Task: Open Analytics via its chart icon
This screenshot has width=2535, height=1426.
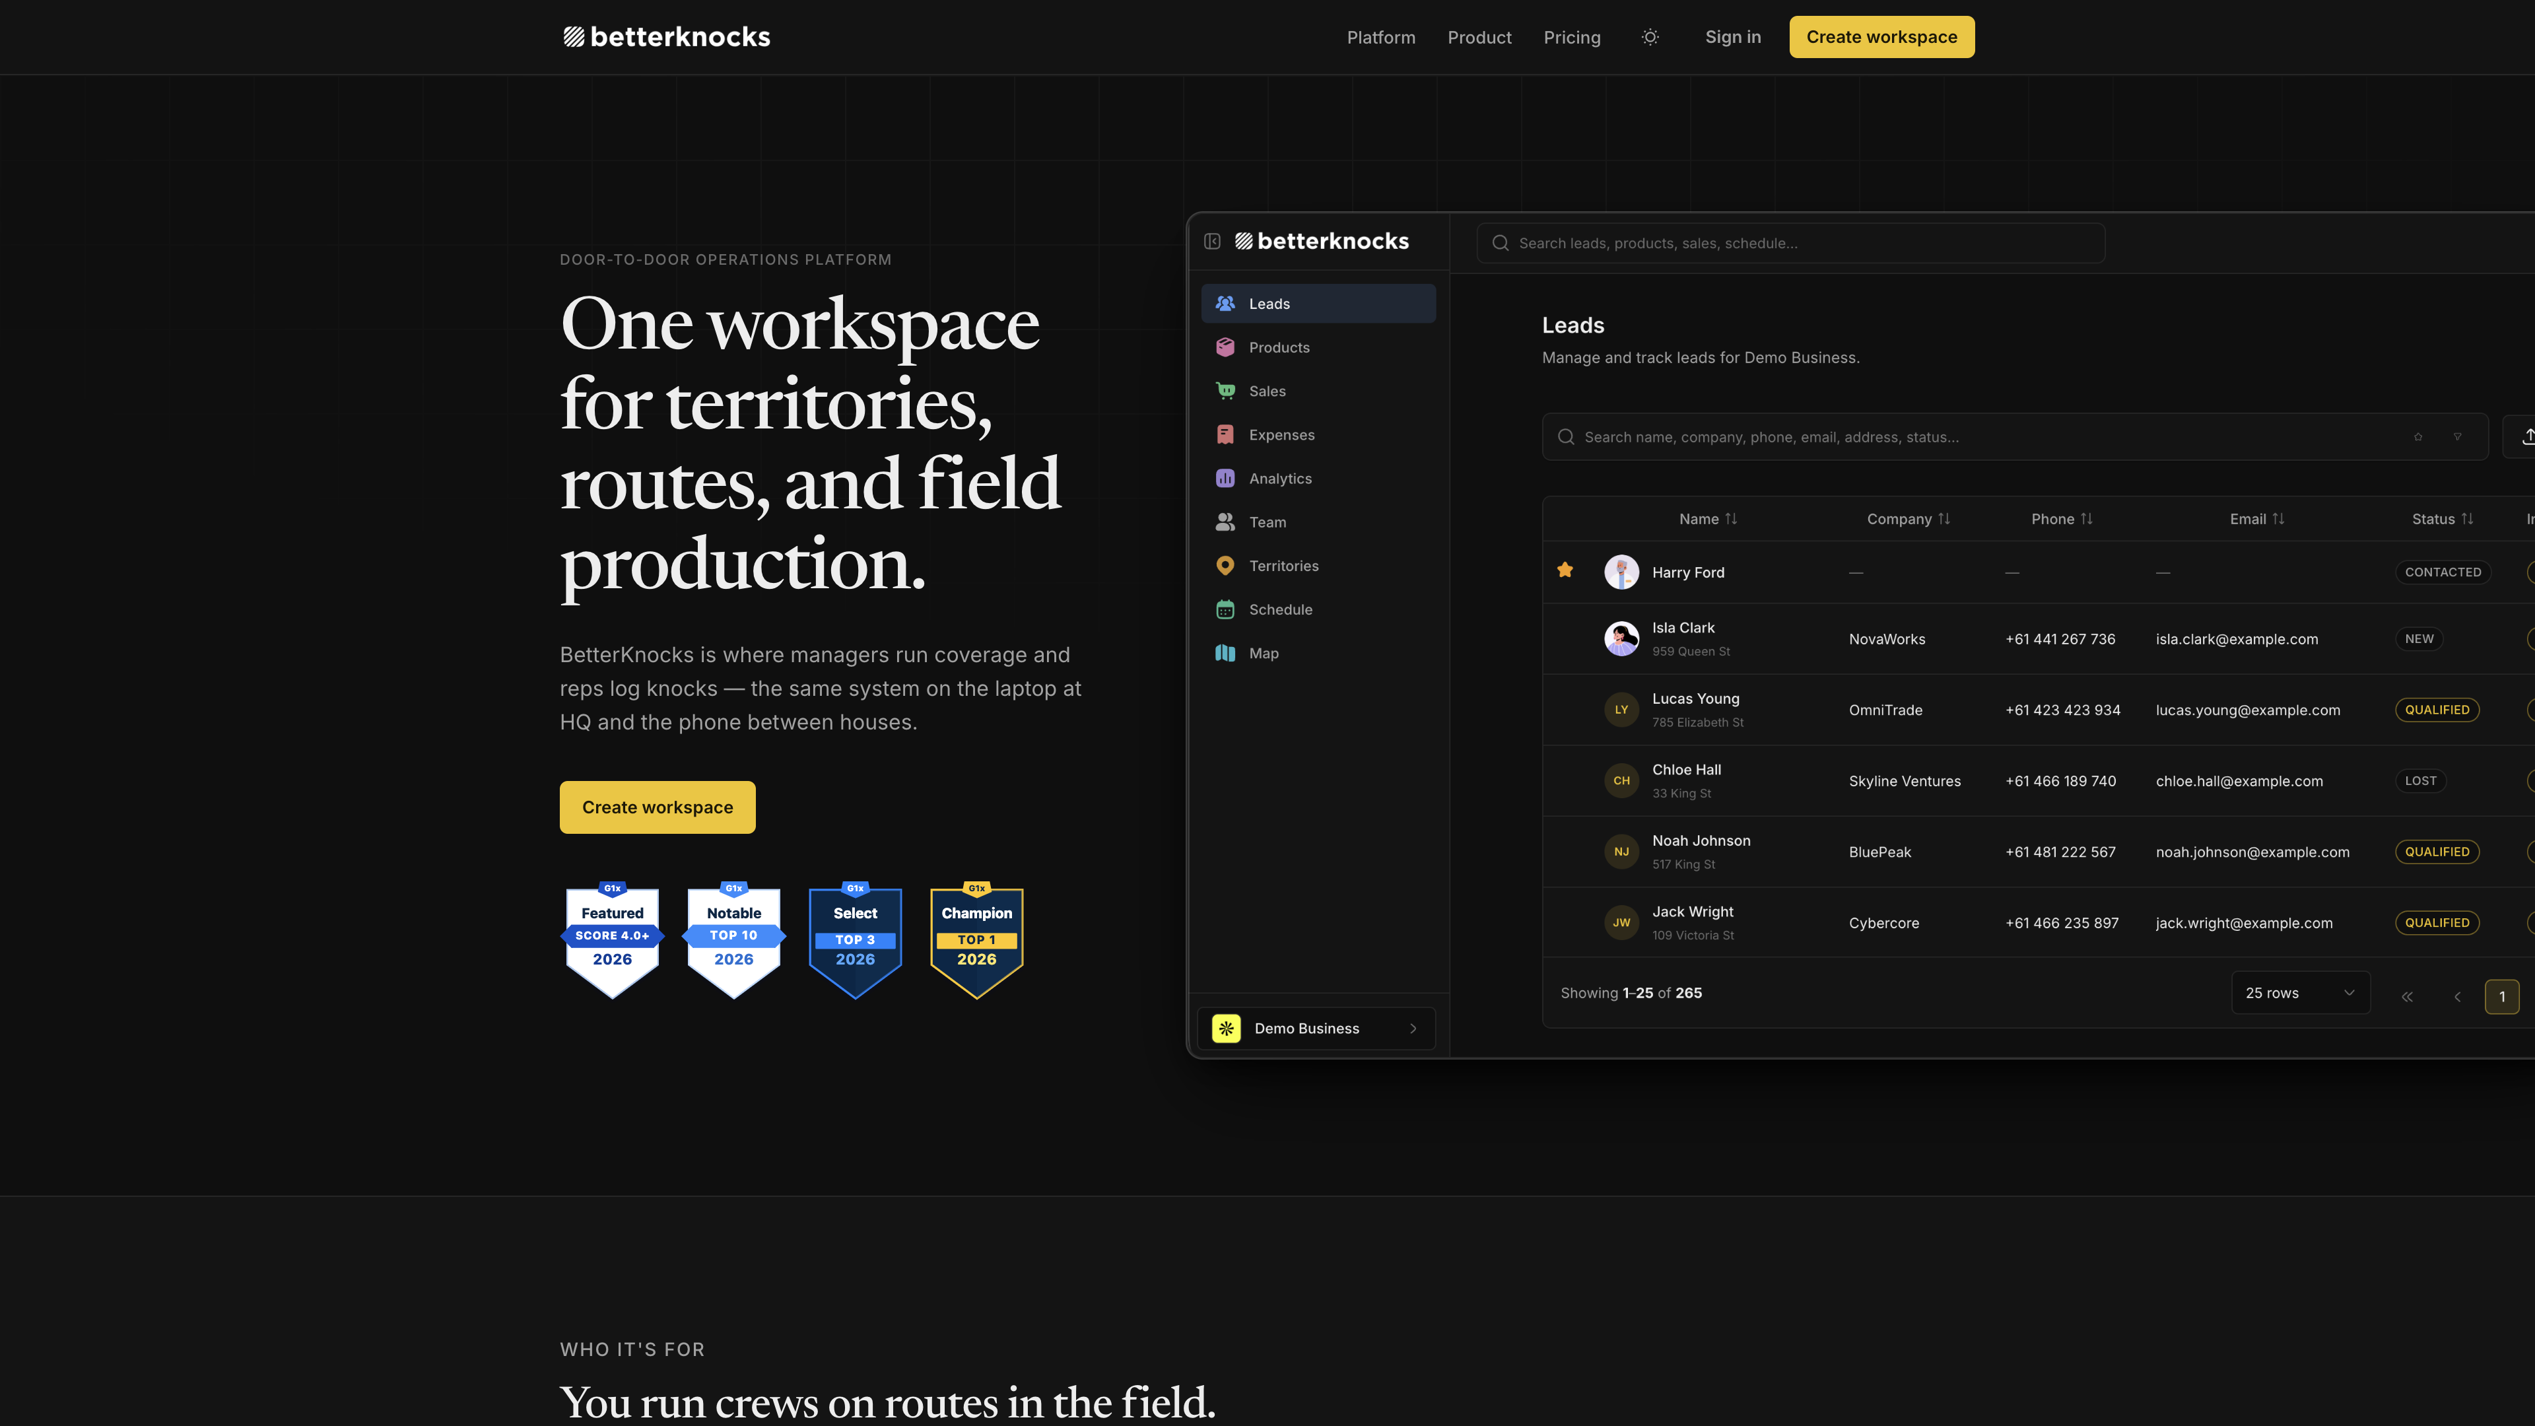Action: tap(1225, 478)
